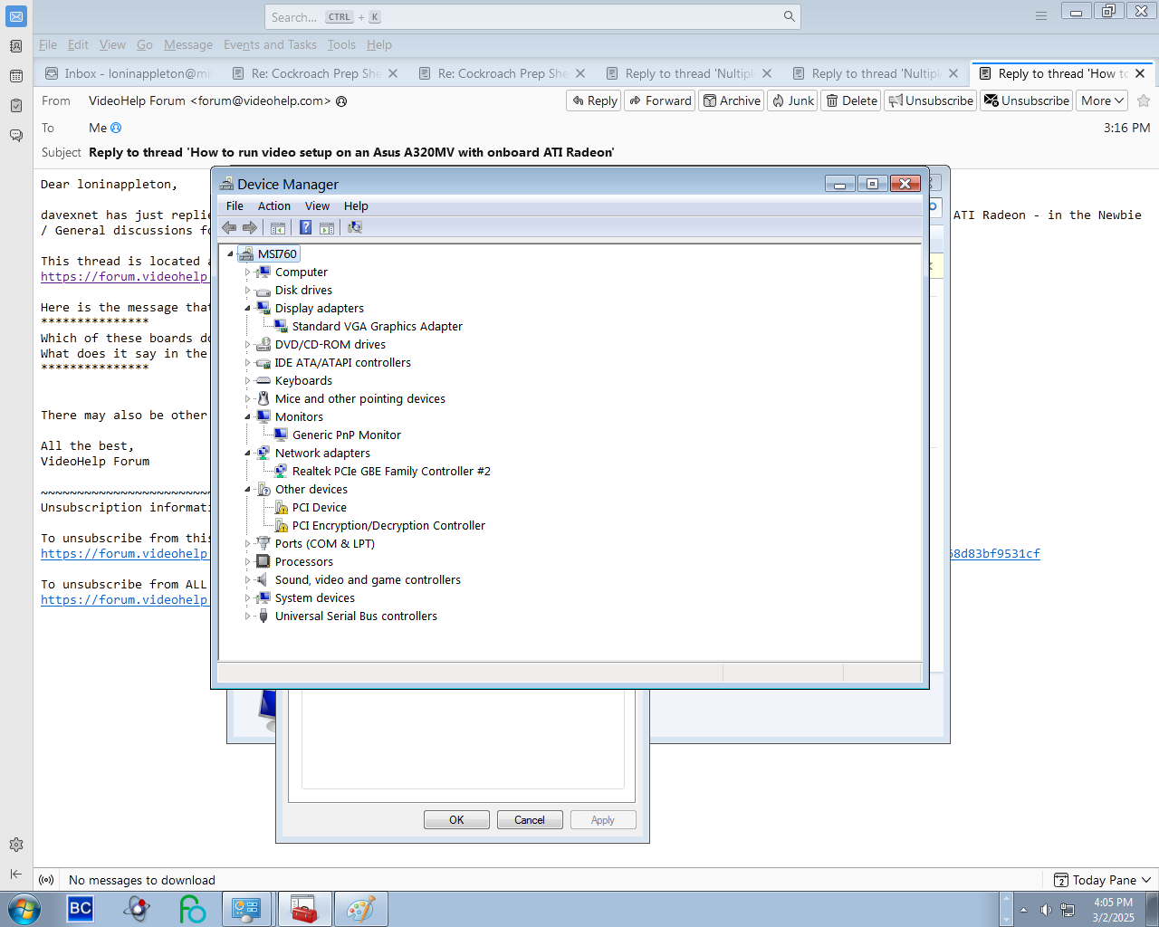Open Address Book from sidebar
Screen dimensions: 1159x927
click(x=16, y=46)
